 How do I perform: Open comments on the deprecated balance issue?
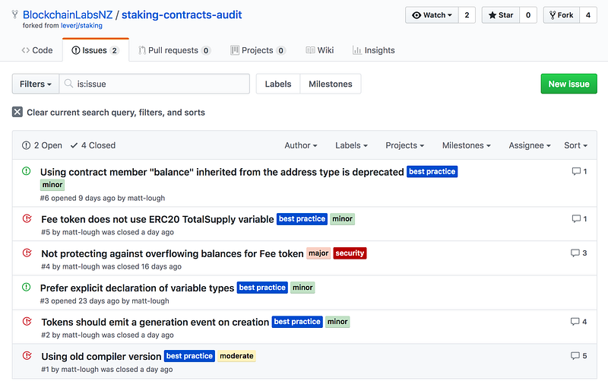(x=579, y=171)
